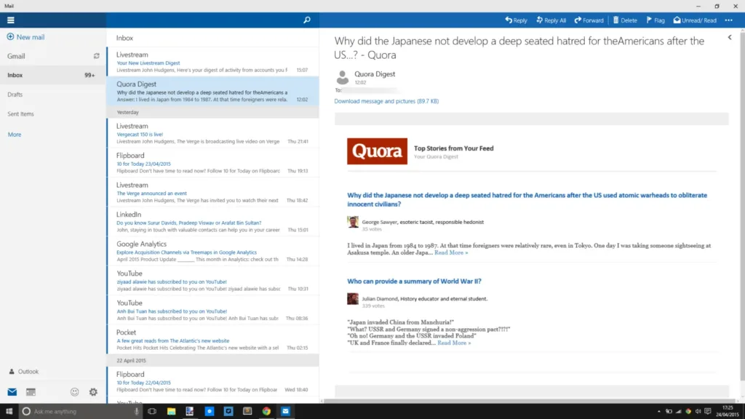Switch to Mail view icon
This screenshot has width=745, height=419.
tap(12, 392)
